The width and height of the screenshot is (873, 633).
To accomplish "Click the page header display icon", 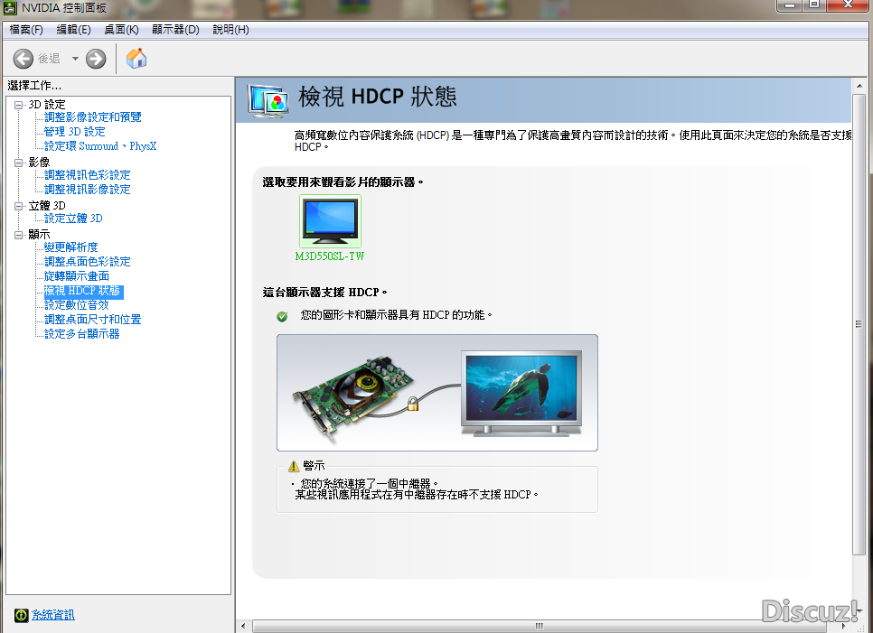I will (x=268, y=100).
